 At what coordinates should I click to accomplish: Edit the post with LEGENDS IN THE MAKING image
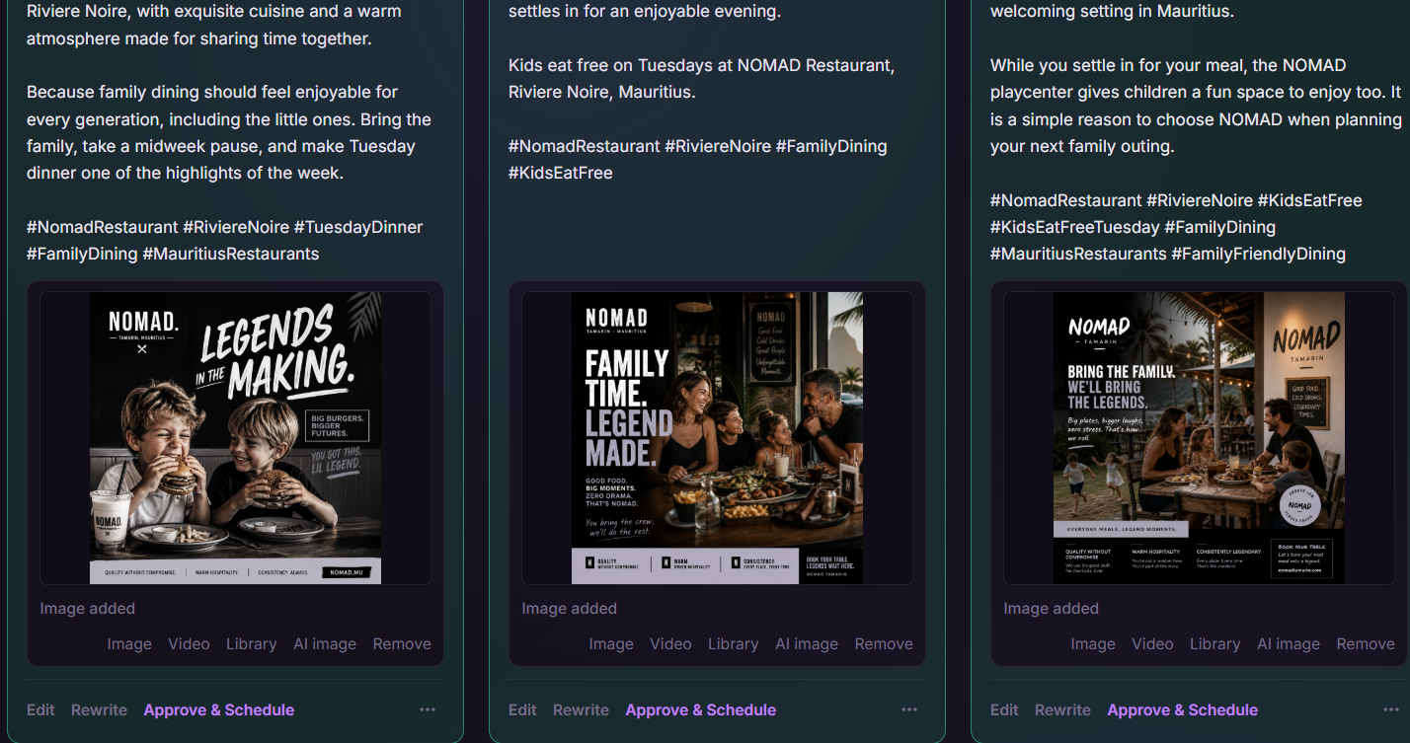[40, 709]
